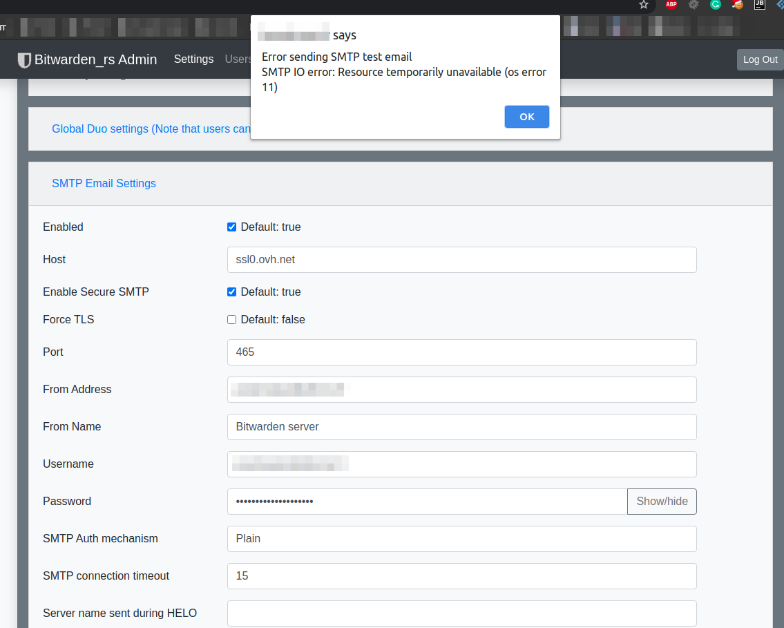Click the Bitwarden_rs Admin brand title
This screenshot has height=628, width=784.
[95, 59]
